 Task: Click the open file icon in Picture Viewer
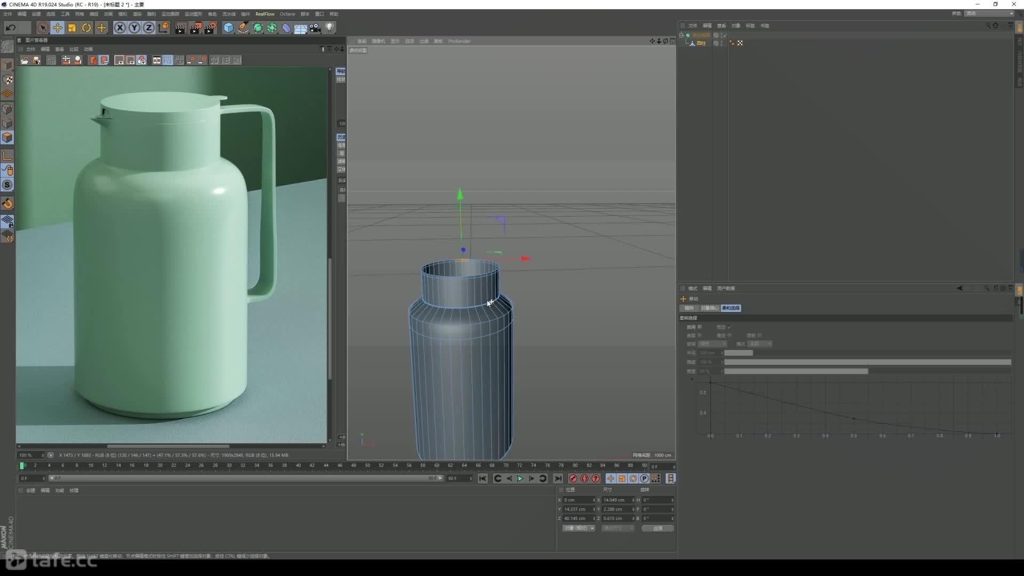click(x=25, y=60)
